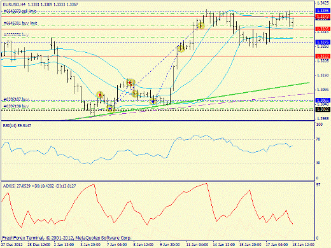Select the #6597190 buy order label

coord(16,106)
